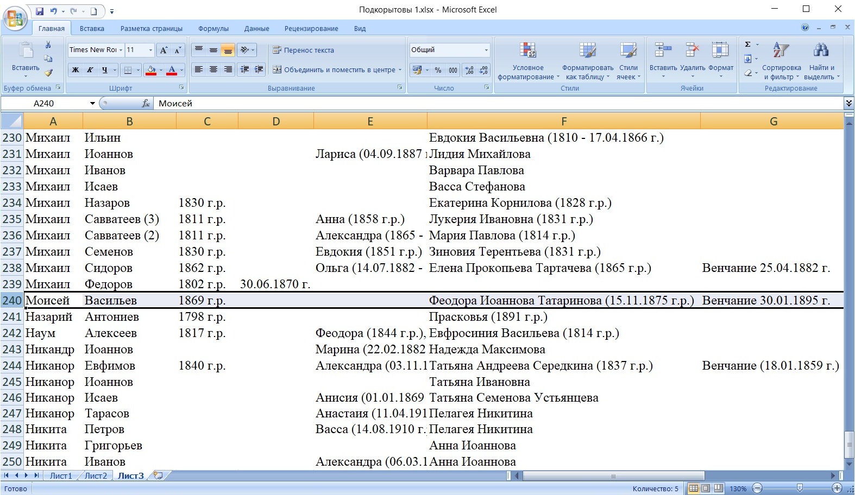Expand the borders dropdown arrow
855x495 pixels.
point(138,69)
